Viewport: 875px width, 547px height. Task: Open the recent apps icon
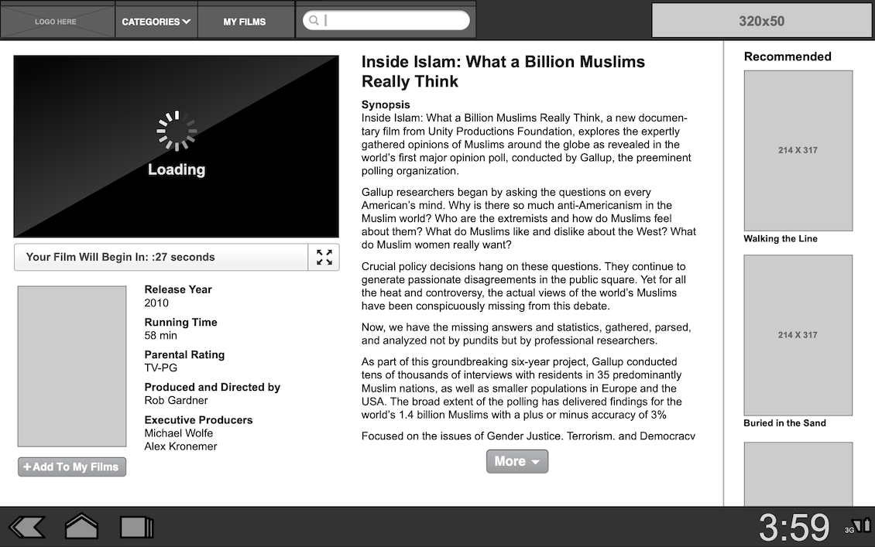[137, 528]
